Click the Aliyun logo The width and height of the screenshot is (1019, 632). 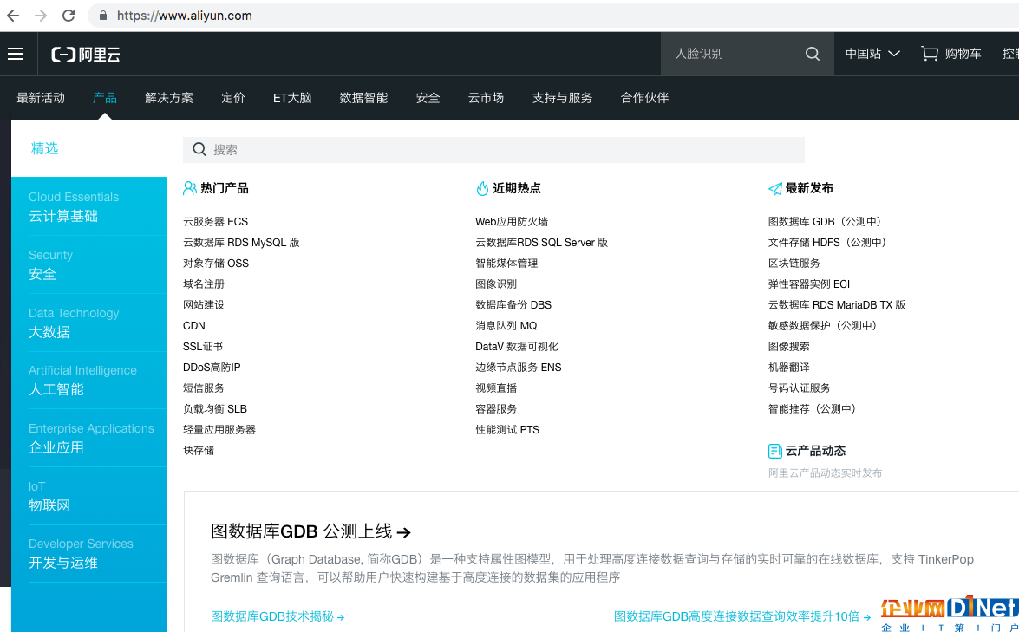click(86, 55)
